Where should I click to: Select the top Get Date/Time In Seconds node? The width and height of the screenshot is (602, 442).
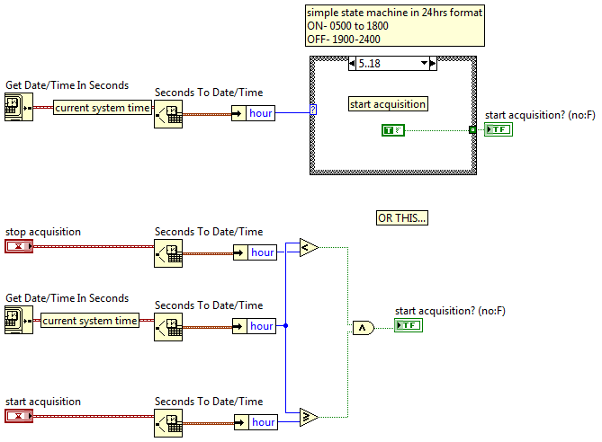pos(19,108)
